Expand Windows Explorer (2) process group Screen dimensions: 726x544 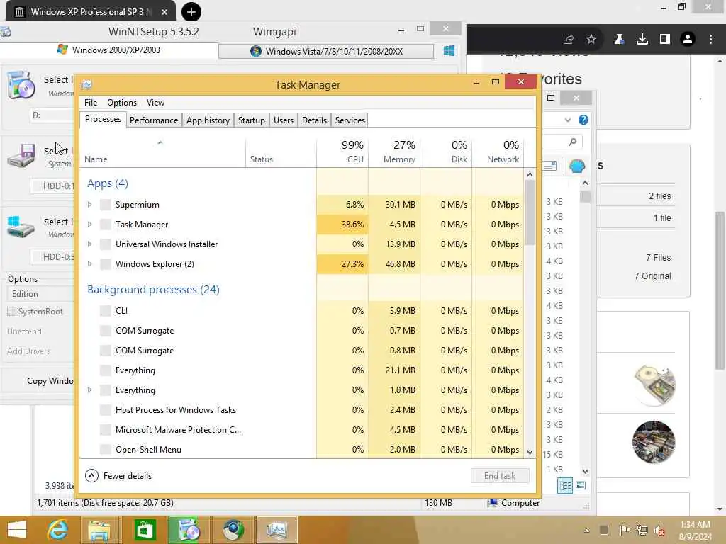[89, 264]
